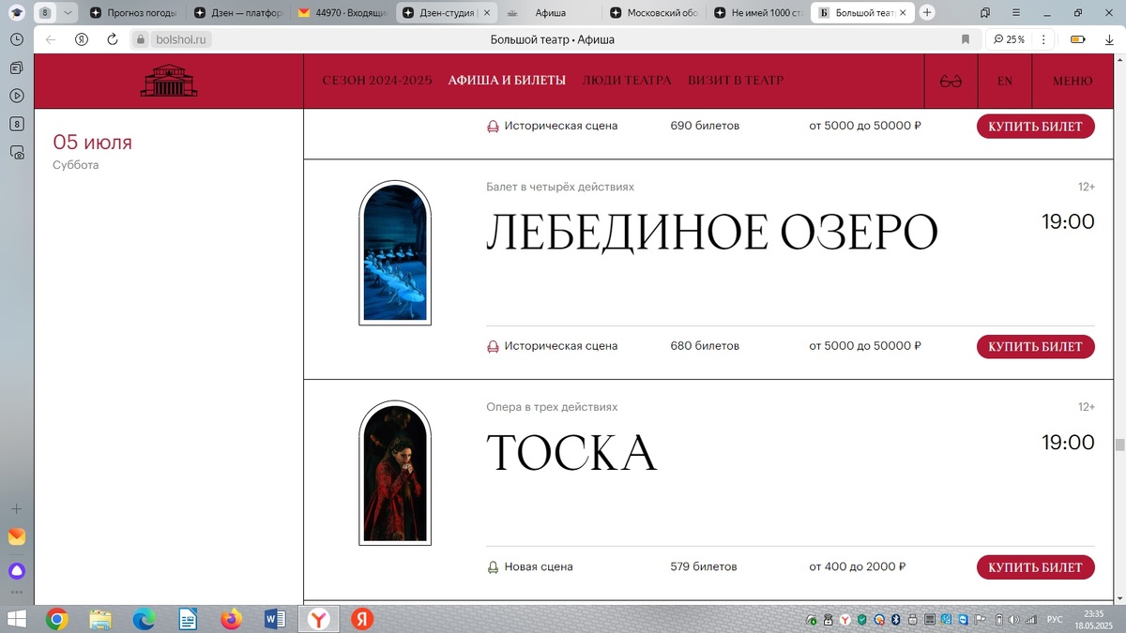Viewport: 1126px width, 633px height.
Task: Open АФИША И БИЛЕТЫ section
Action: click(507, 81)
